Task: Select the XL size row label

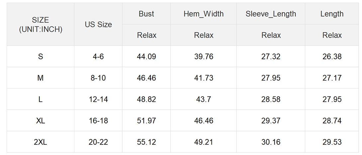Action: pos(41,120)
